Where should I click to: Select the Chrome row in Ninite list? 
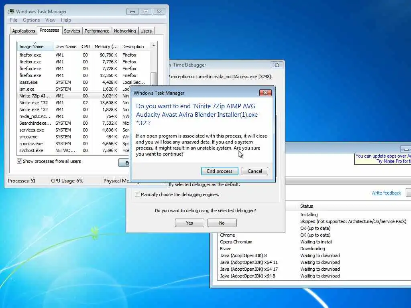point(314,235)
